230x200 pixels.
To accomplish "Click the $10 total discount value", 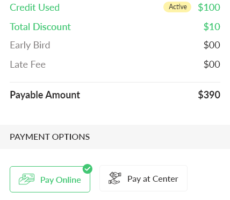I will coord(212,27).
